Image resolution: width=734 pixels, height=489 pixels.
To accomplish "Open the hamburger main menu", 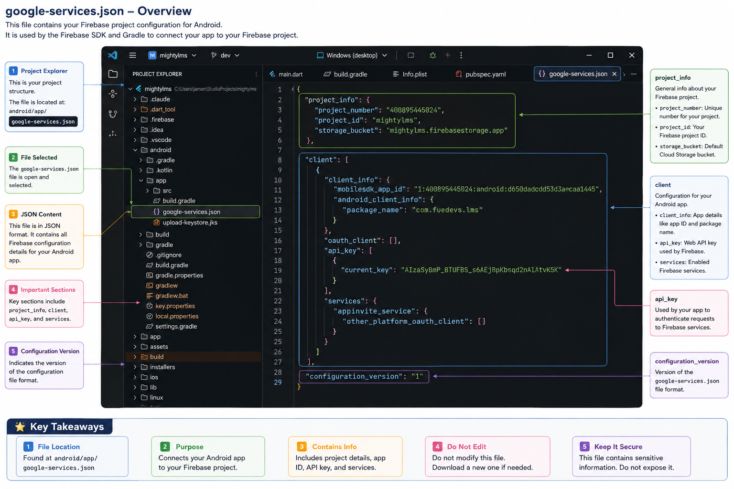I will (133, 55).
